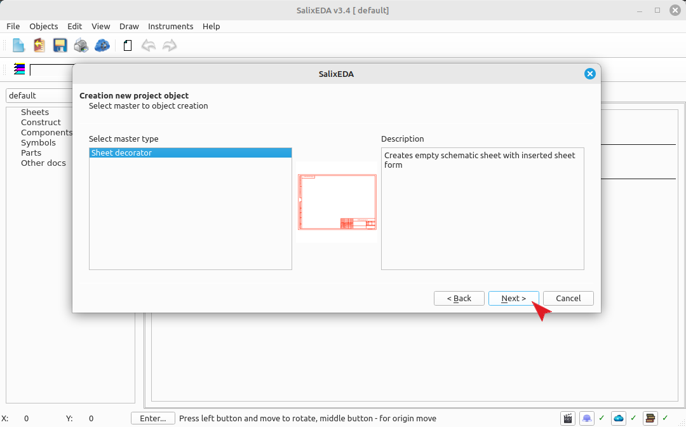Click the Next button in the wizard

514,299
